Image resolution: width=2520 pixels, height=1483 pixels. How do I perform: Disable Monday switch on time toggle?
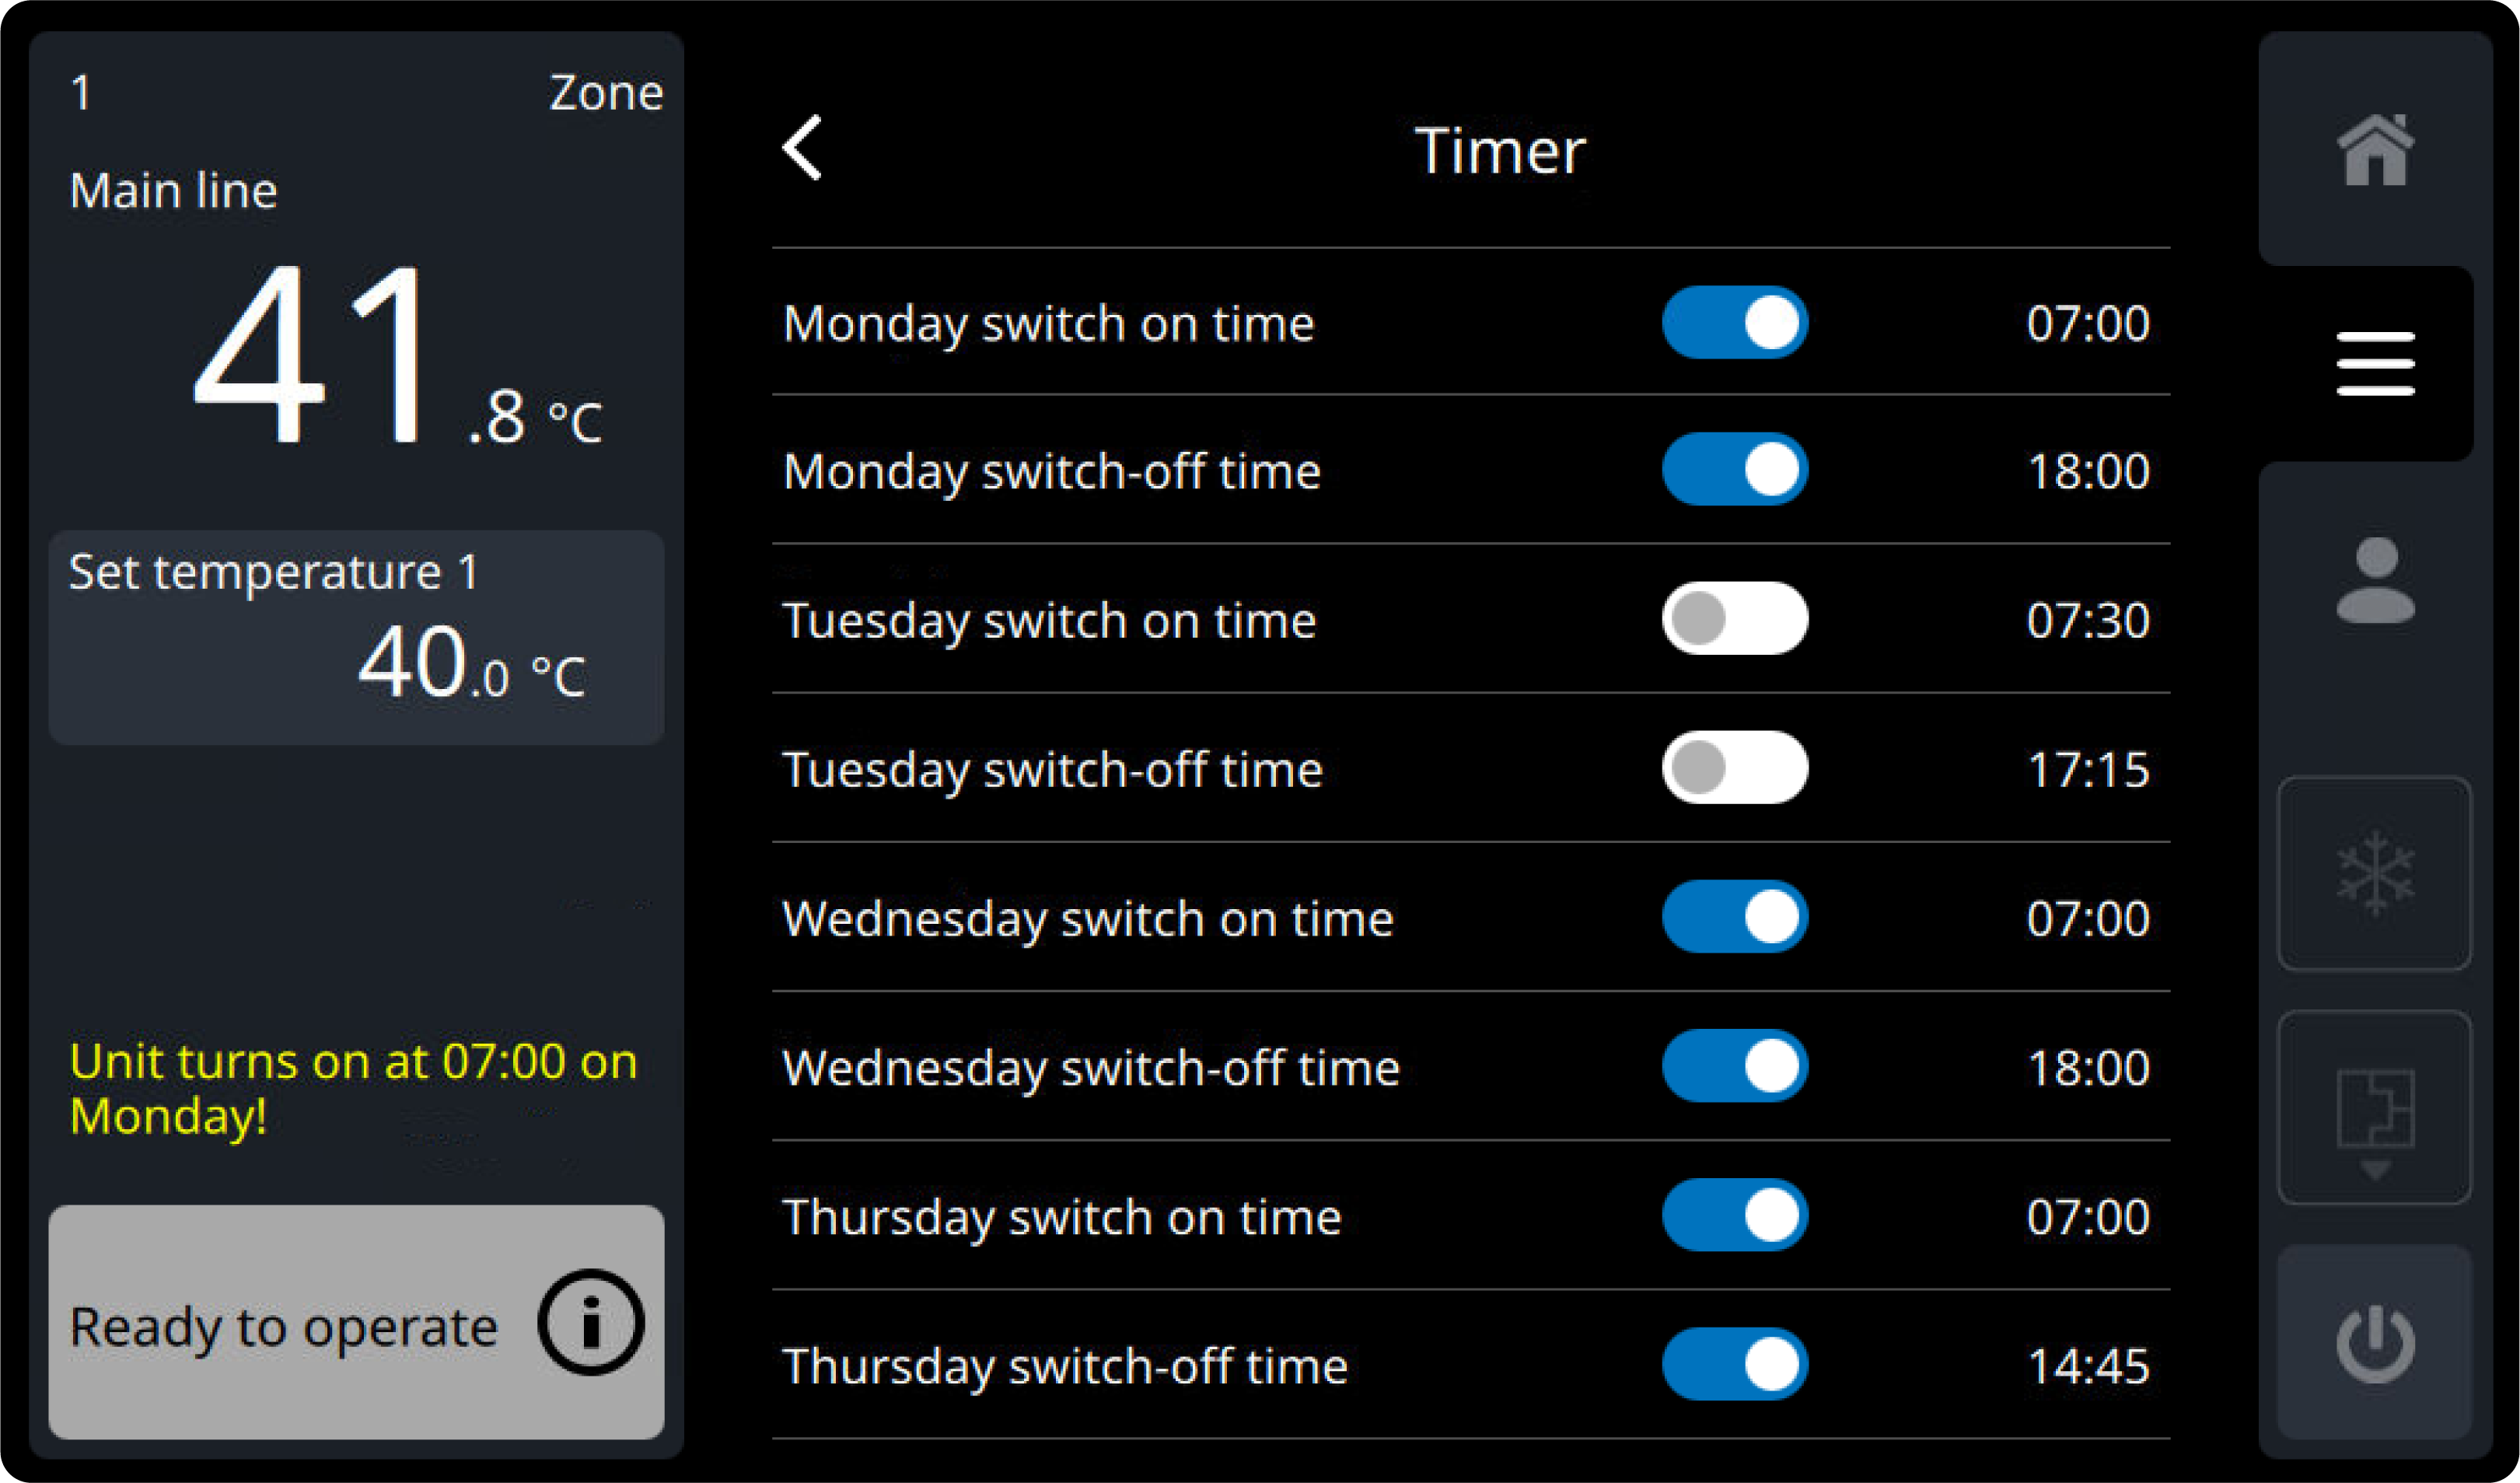point(1735,323)
